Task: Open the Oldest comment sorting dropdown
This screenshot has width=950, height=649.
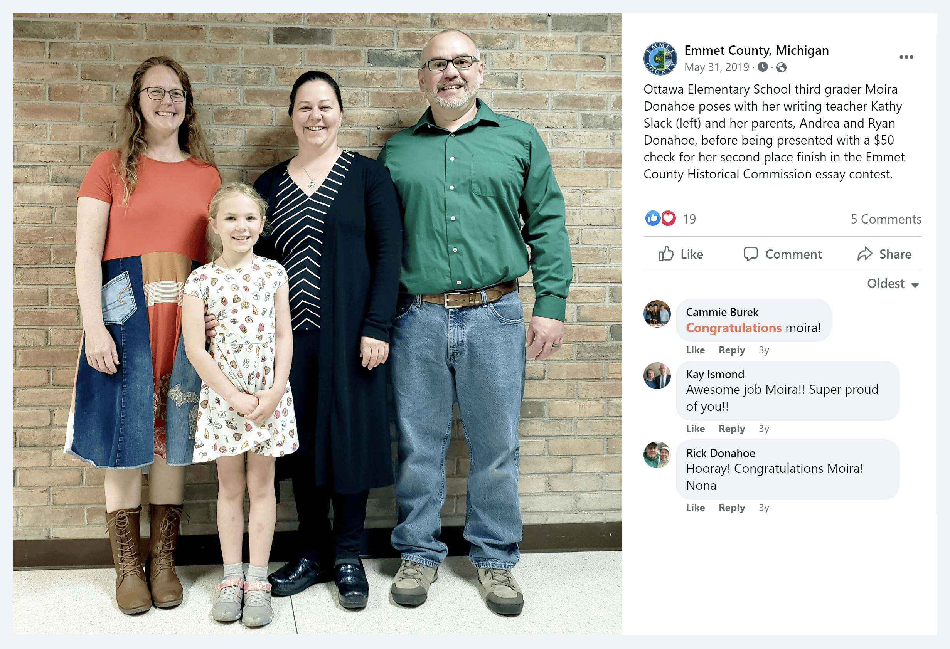Action: (893, 284)
